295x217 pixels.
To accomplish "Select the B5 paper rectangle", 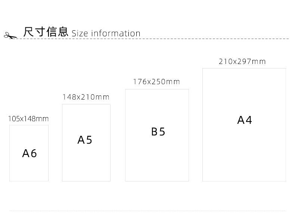I will (x=157, y=135).
